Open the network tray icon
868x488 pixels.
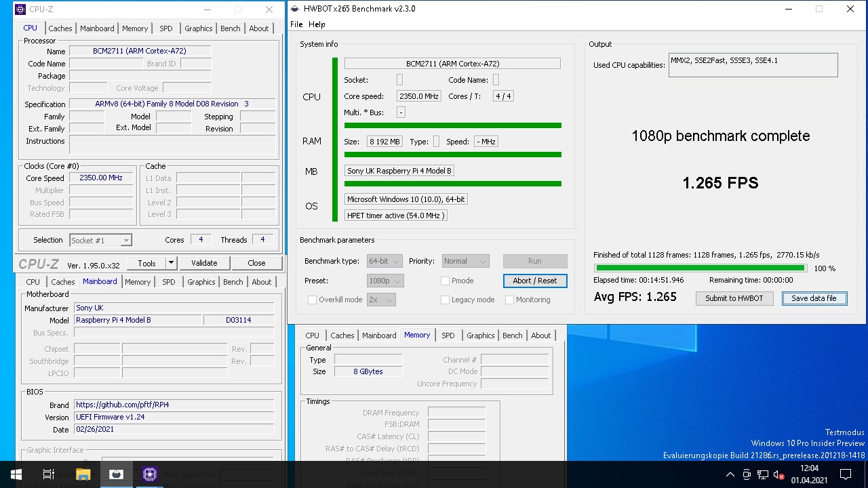[x=763, y=474]
